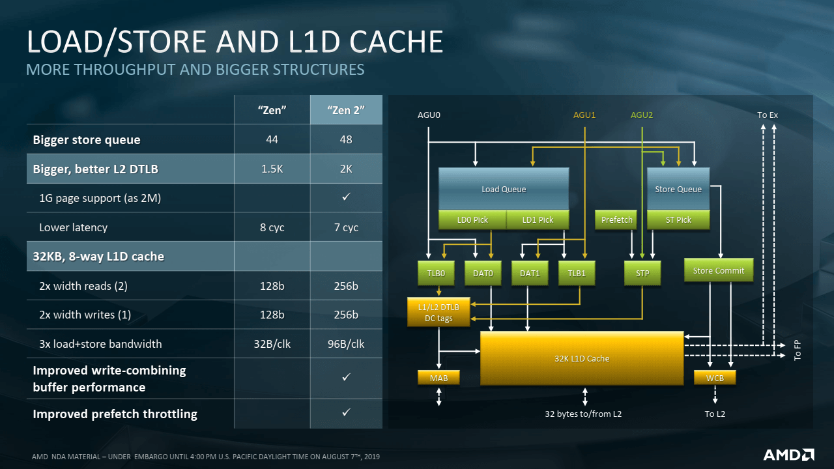Screen dimensions: 834x469
Task: Click the WCB box
Action: click(x=715, y=377)
